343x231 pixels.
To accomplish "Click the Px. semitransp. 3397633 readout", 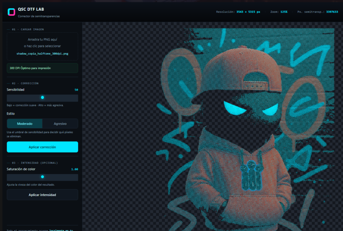I will click(x=318, y=12).
